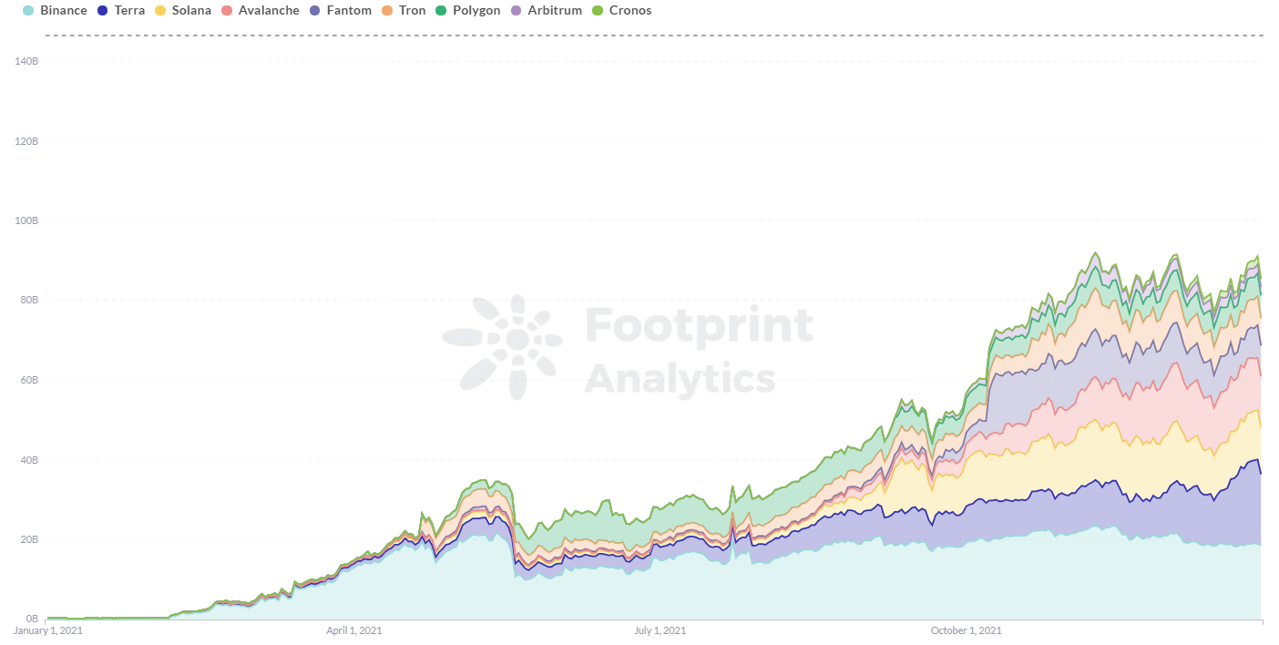Click the April 1, 2021 axis label
Screen dimensions: 1279x645
click(353, 630)
